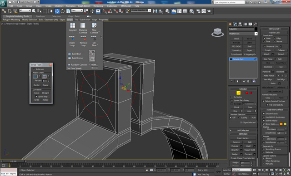Open the Create Selection Set dropdown
Viewport: 291px width, 176px height.
(141, 10)
